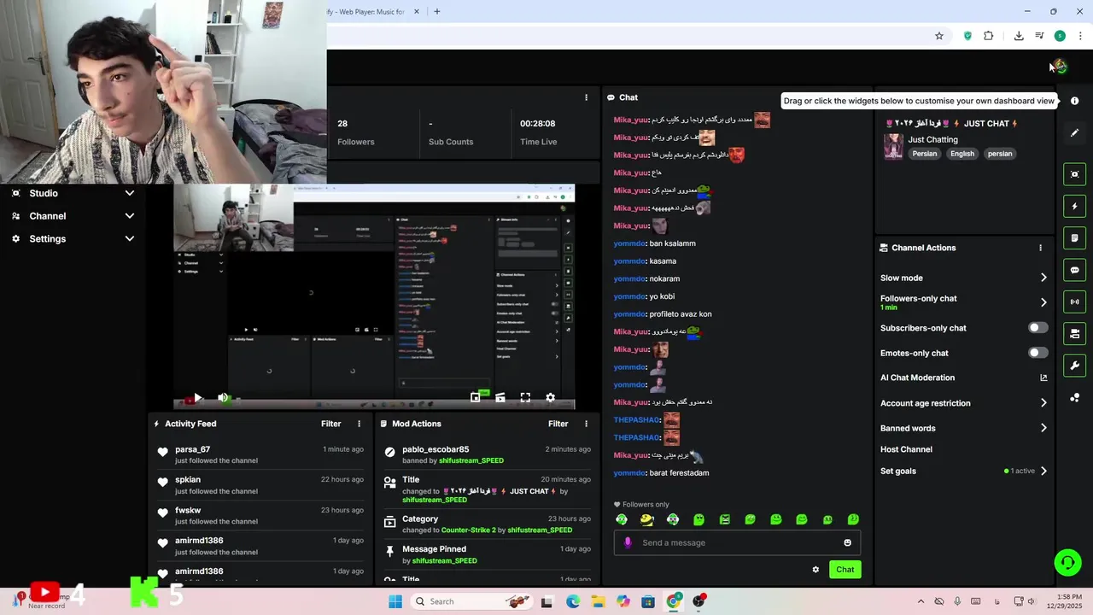
Task: Click the three-dots cluster icon at sidebar bottom
Action: [1074, 398]
